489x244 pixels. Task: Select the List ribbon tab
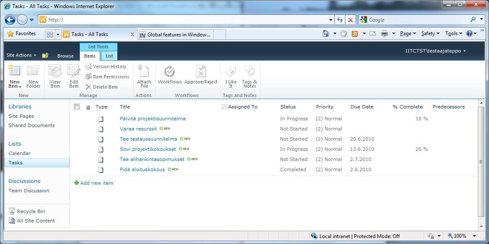point(109,56)
